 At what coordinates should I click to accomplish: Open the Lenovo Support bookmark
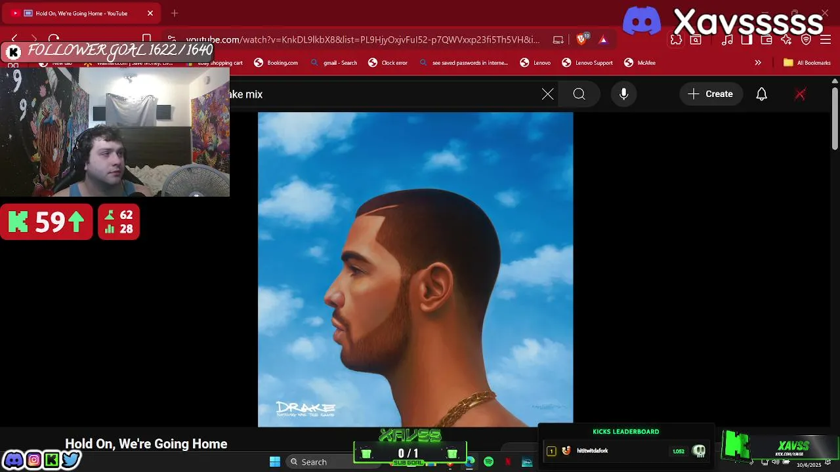587,63
